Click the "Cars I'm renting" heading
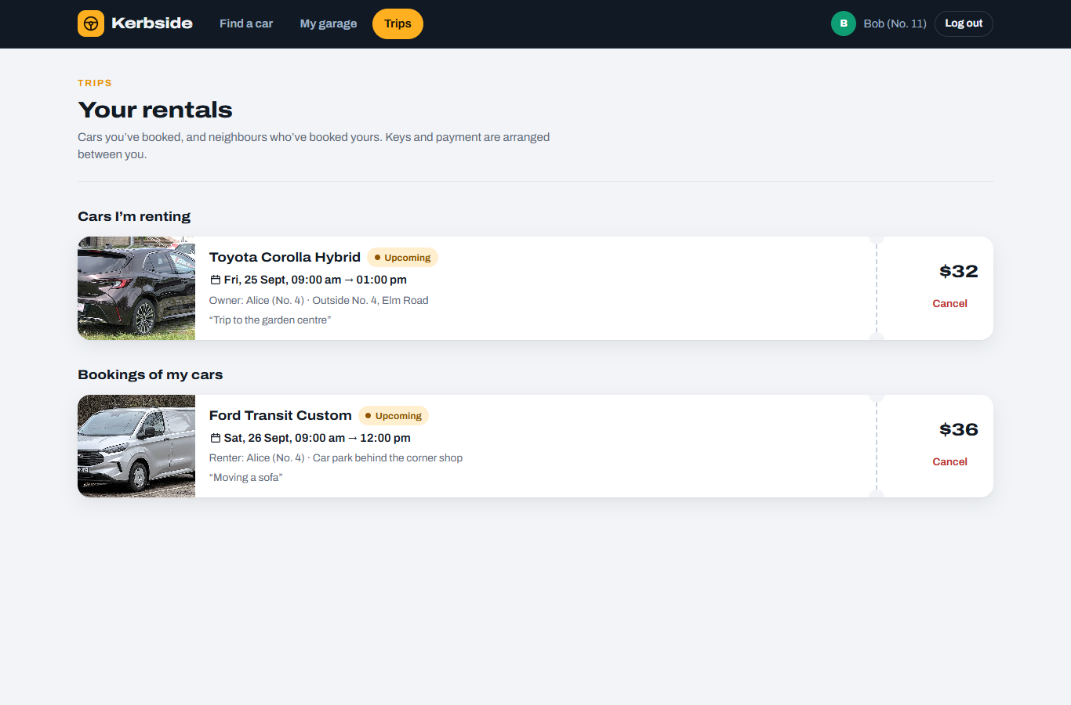This screenshot has width=1071, height=705. 134,216
